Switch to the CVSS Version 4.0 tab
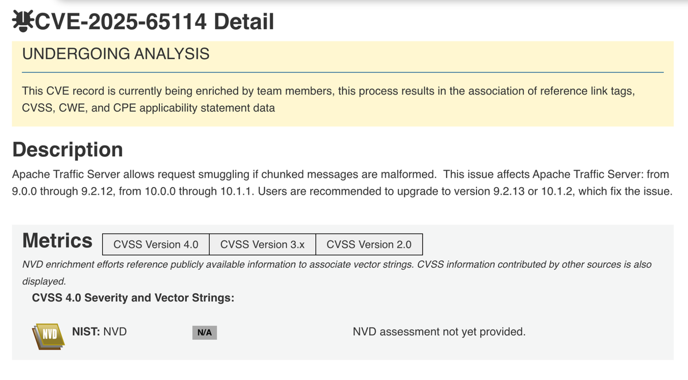Screen dimensions: 688x380 coord(156,245)
